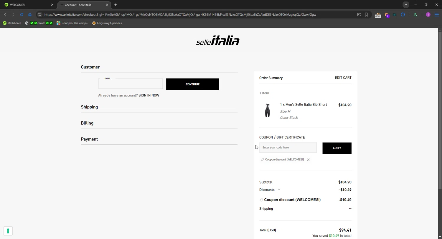Click the Bib Short product thumbnail
442x239 pixels.
click(x=267, y=111)
